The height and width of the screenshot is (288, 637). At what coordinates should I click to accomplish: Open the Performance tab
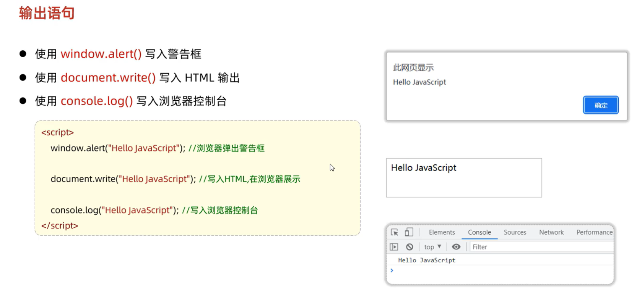click(594, 232)
